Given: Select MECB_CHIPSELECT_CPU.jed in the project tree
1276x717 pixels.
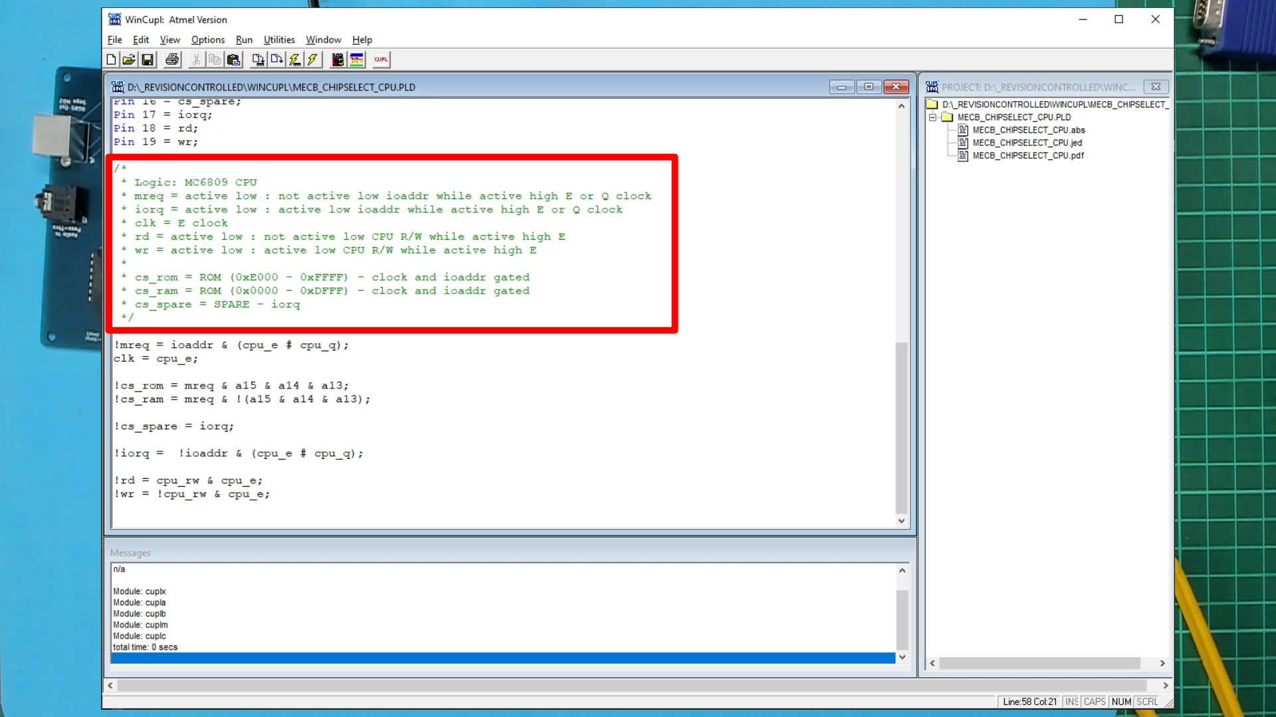Looking at the screenshot, I should [1027, 143].
